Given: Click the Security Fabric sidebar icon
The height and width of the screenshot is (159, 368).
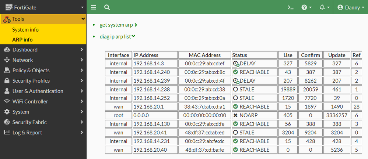Looking at the screenshot, I should coord(7,122).
